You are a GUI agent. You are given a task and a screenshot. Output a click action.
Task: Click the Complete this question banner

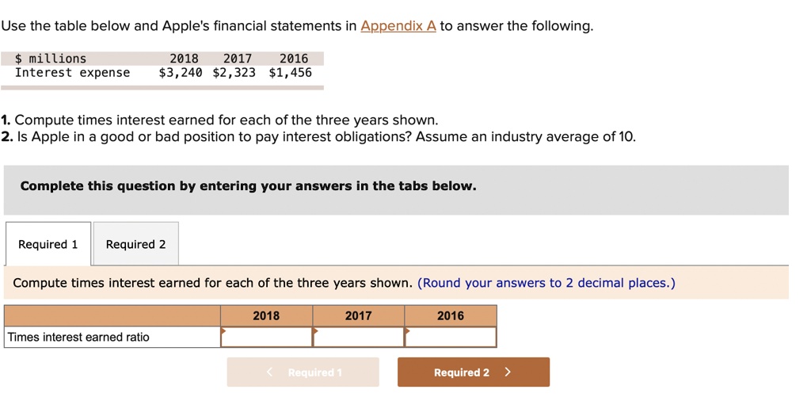point(248,186)
